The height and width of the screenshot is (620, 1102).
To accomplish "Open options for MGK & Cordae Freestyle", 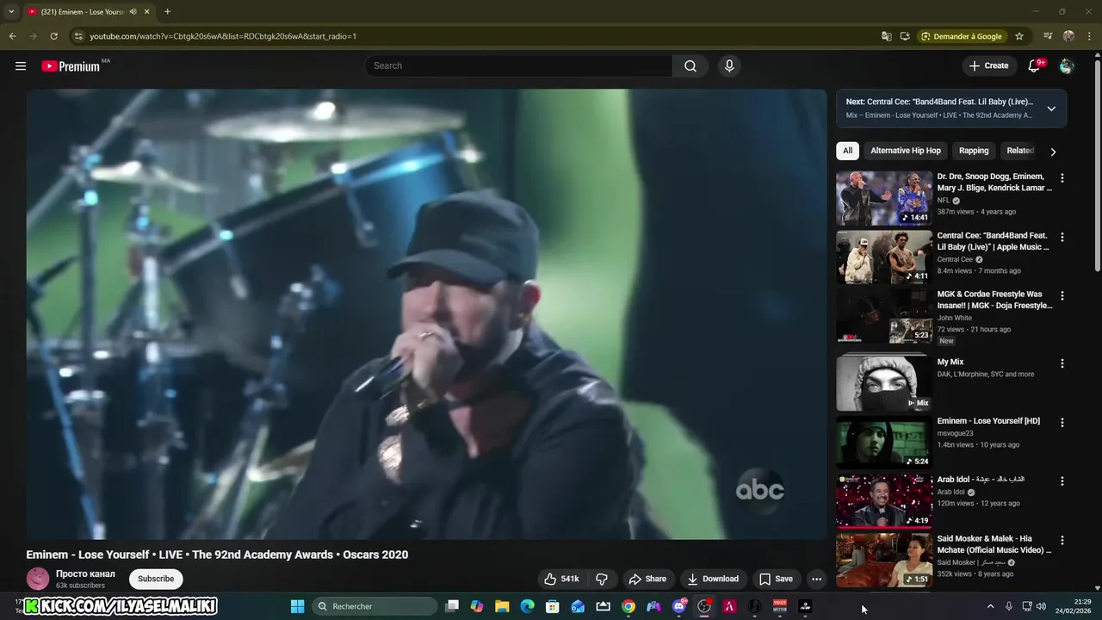I will pos(1062,295).
